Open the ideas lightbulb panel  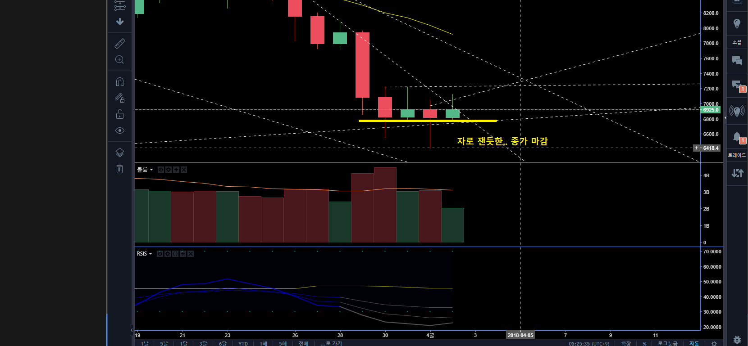tap(737, 23)
